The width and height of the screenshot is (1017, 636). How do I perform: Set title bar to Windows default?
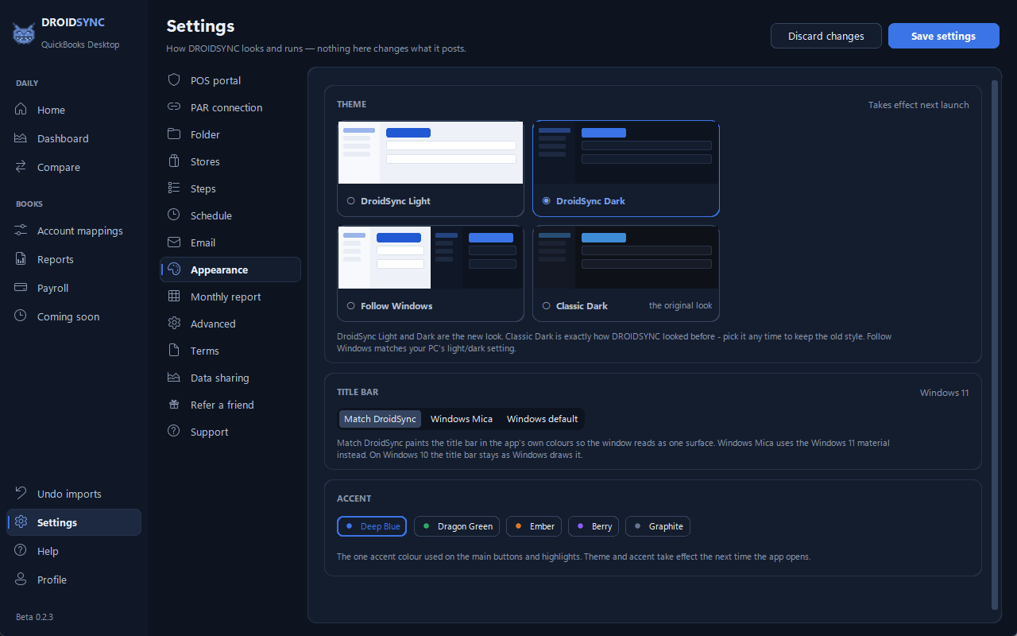click(x=543, y=419)
